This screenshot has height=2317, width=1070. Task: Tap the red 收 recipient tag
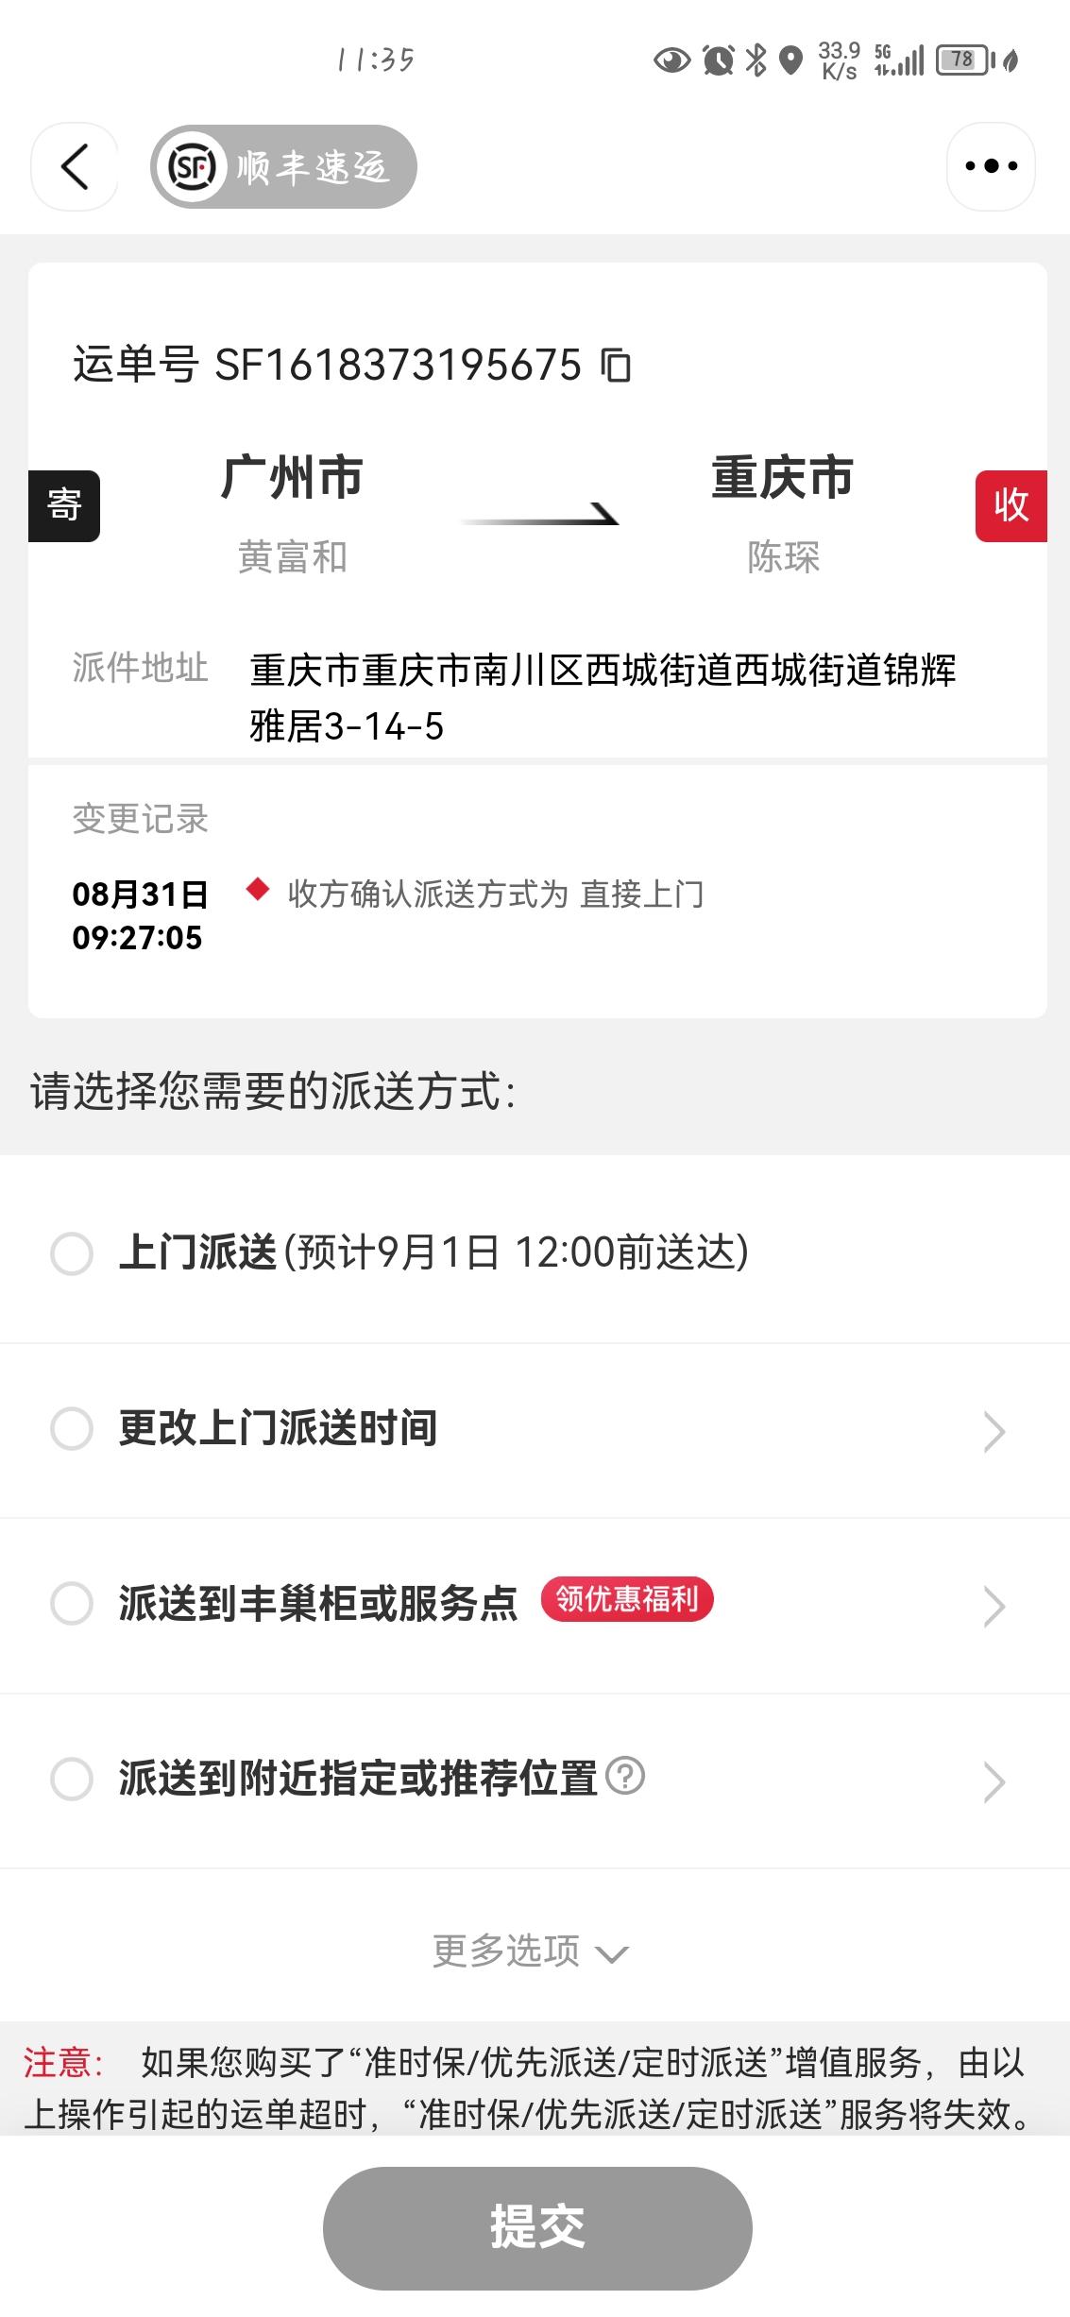point(1011,505)
